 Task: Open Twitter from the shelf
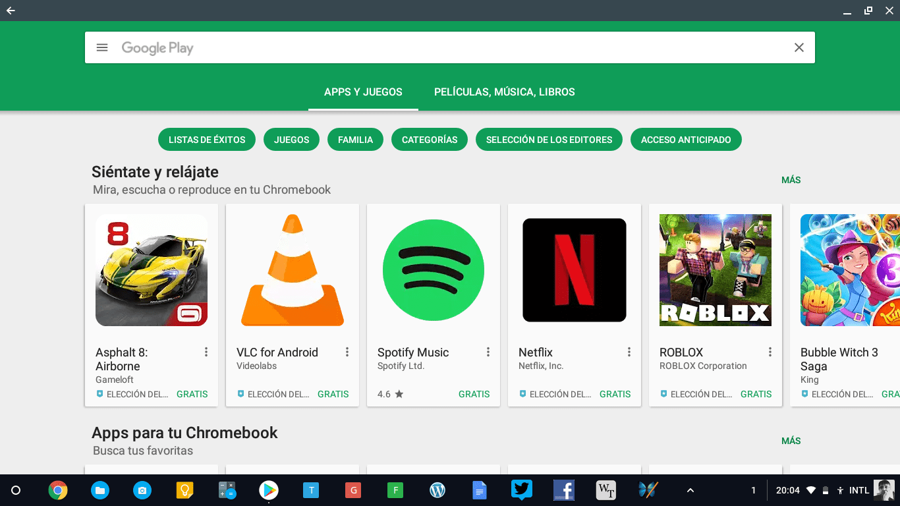tap(521, 490)
